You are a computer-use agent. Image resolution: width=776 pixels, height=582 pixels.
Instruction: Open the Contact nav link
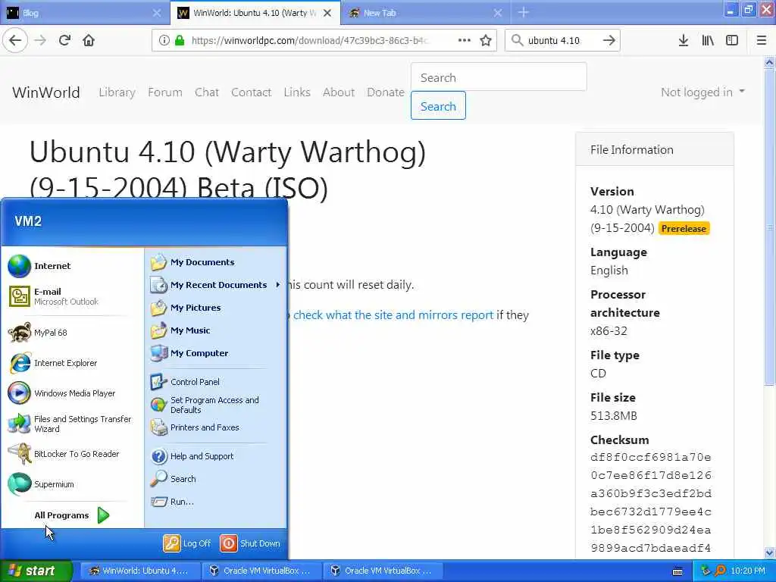(x=251, y=92)
